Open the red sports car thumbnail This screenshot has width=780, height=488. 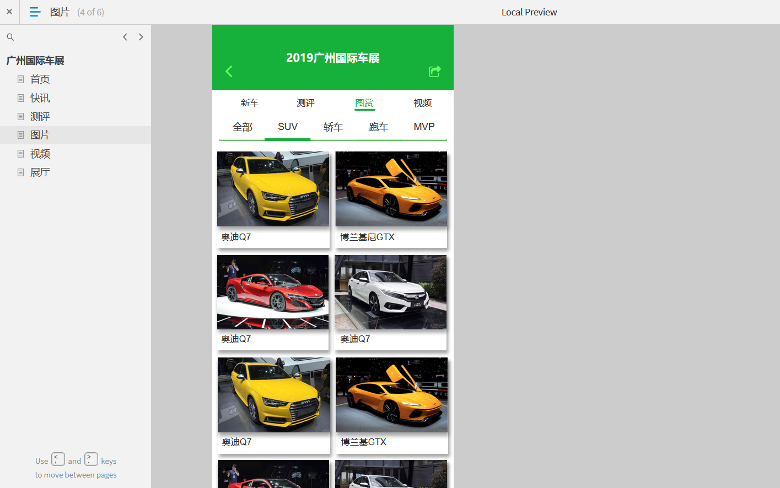coord(273,292)
